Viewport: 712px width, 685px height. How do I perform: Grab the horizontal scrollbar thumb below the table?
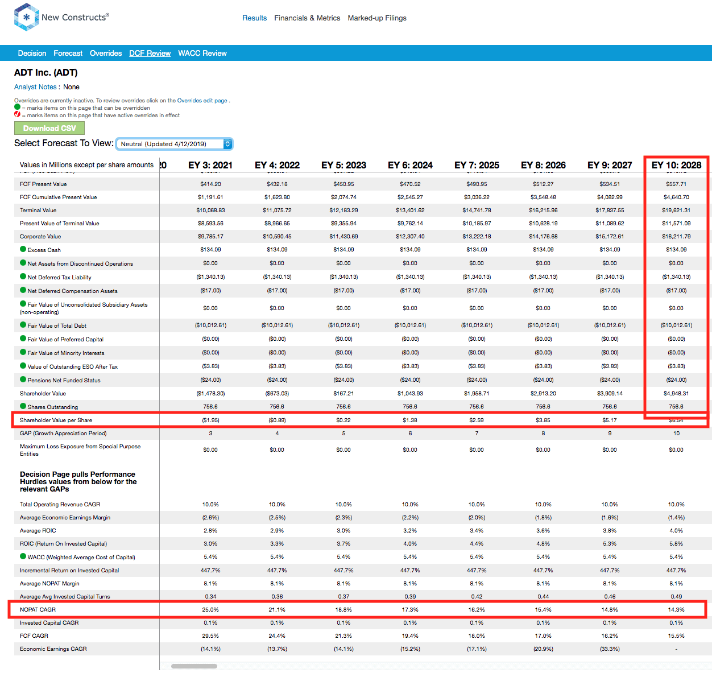point(194,666)
